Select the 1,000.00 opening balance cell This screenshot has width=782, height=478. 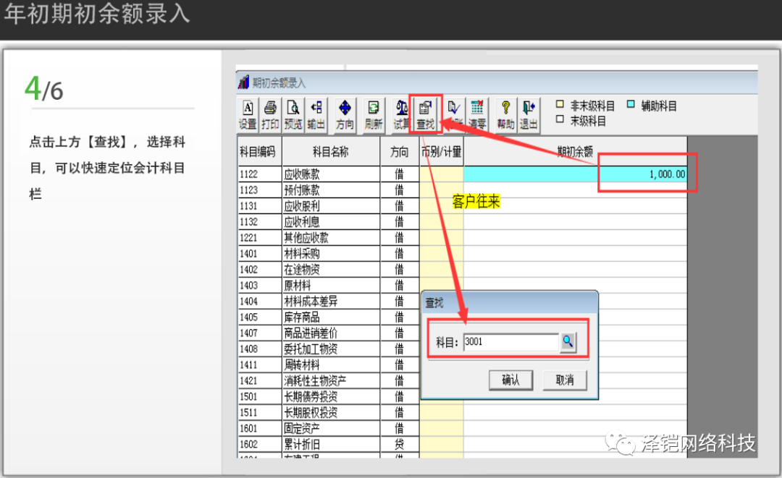pos(575,174)
